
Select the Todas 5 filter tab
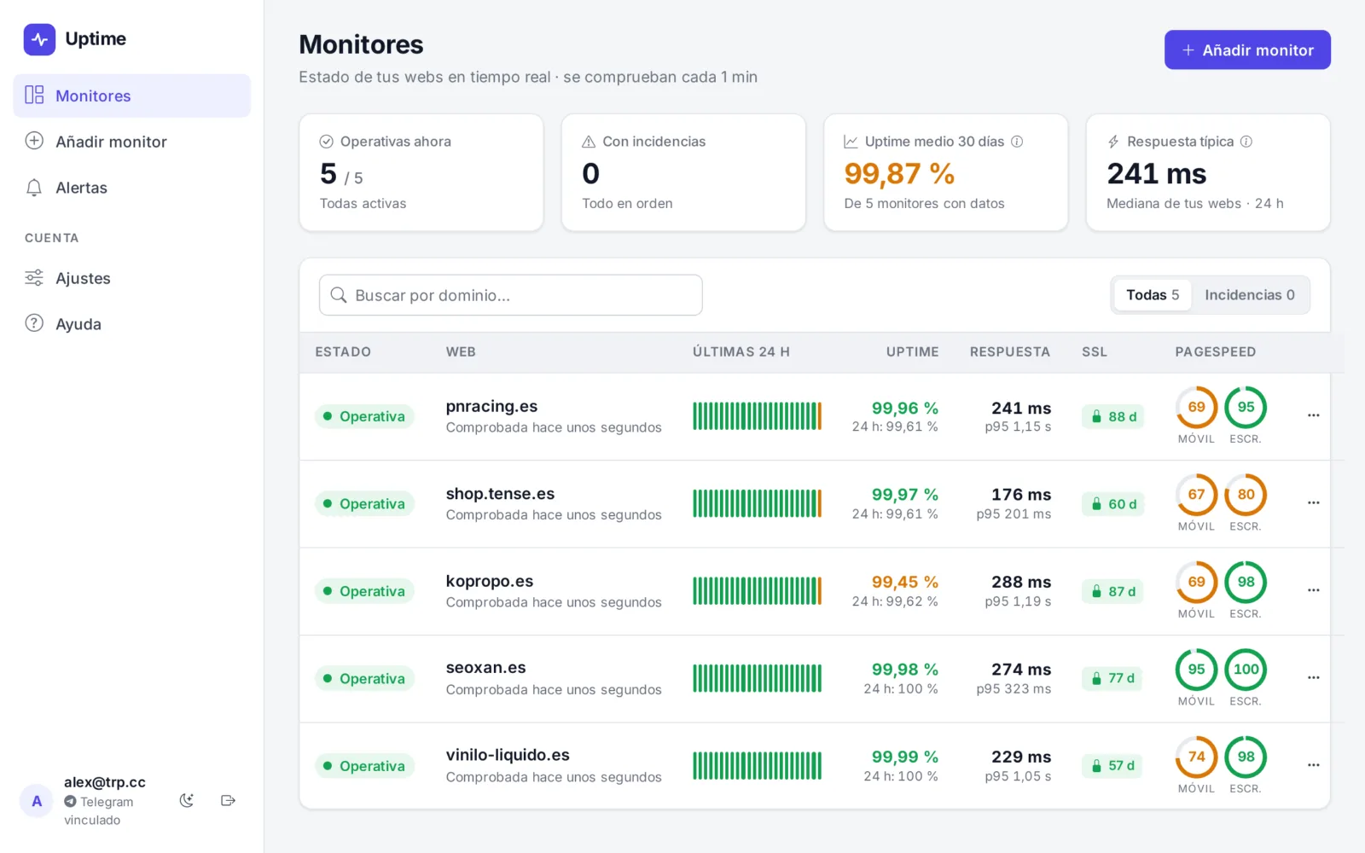pyautogui.click(x=1153, y=295)
